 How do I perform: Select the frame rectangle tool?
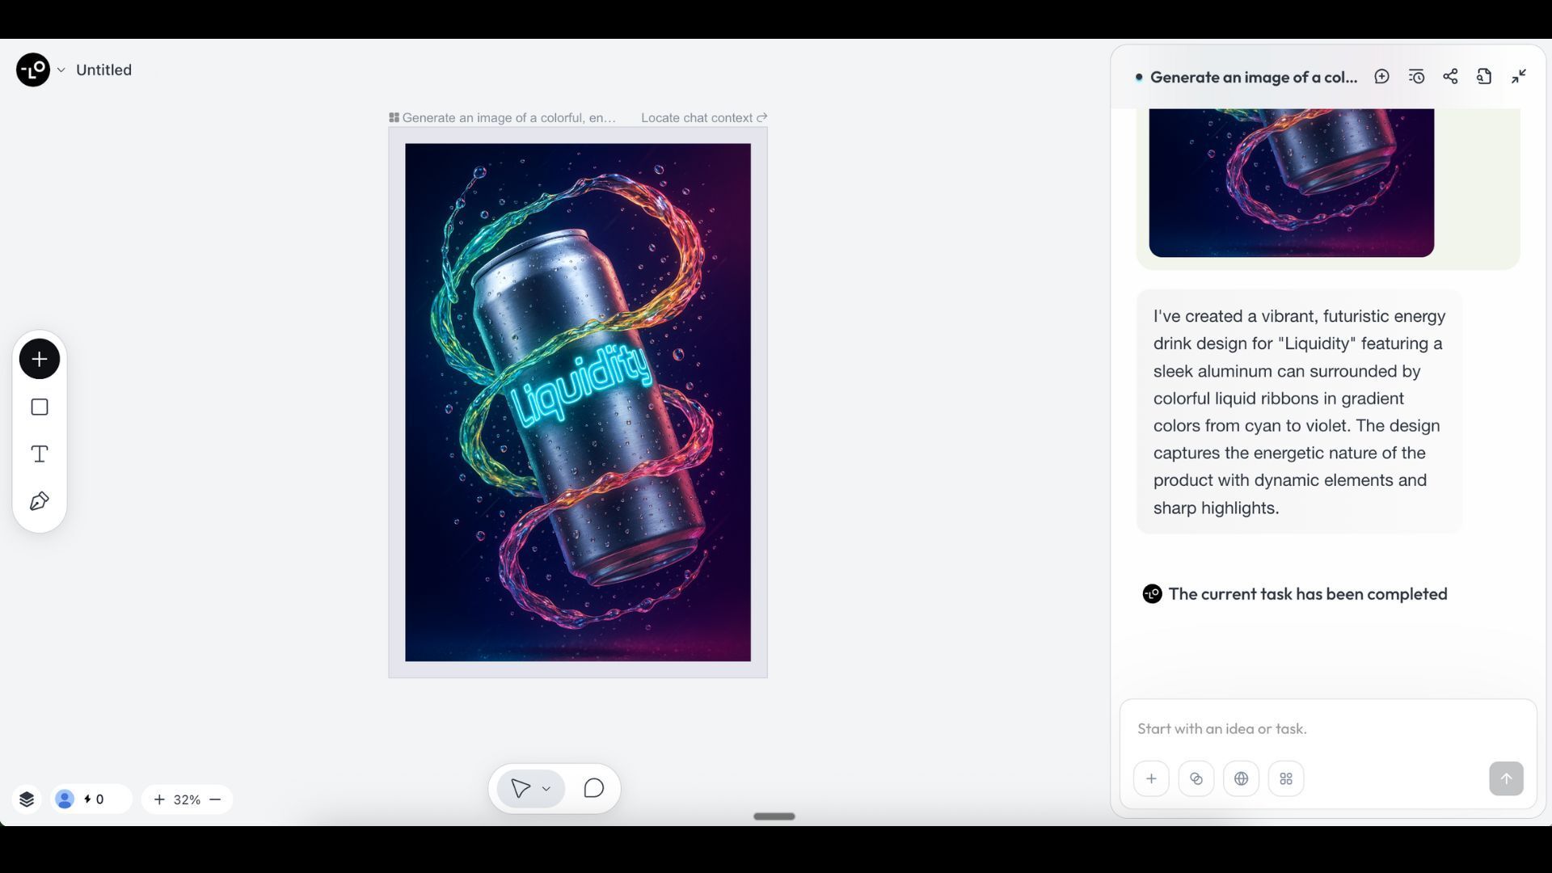pos(39,407)
